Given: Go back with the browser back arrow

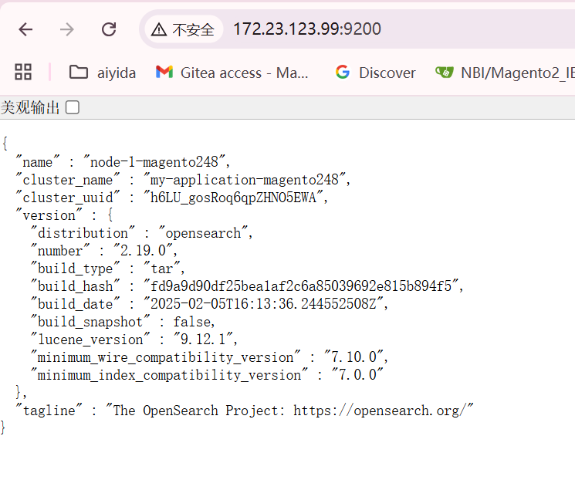Looking at the screenshot, I should click(25, 29).
